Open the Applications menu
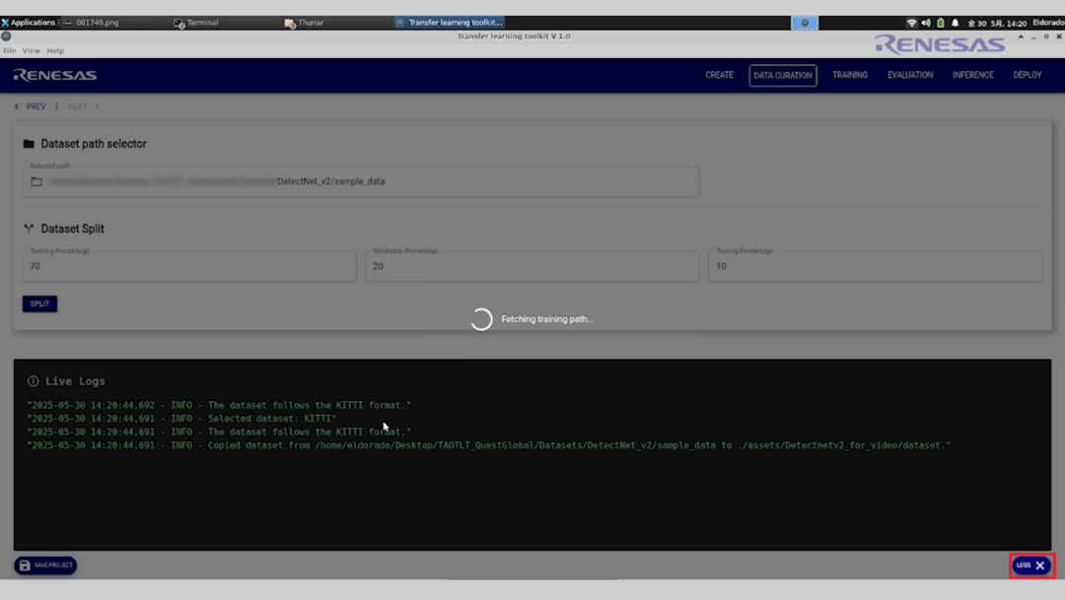The width and height of the screenshot is (1065, 600). [29, 23]
